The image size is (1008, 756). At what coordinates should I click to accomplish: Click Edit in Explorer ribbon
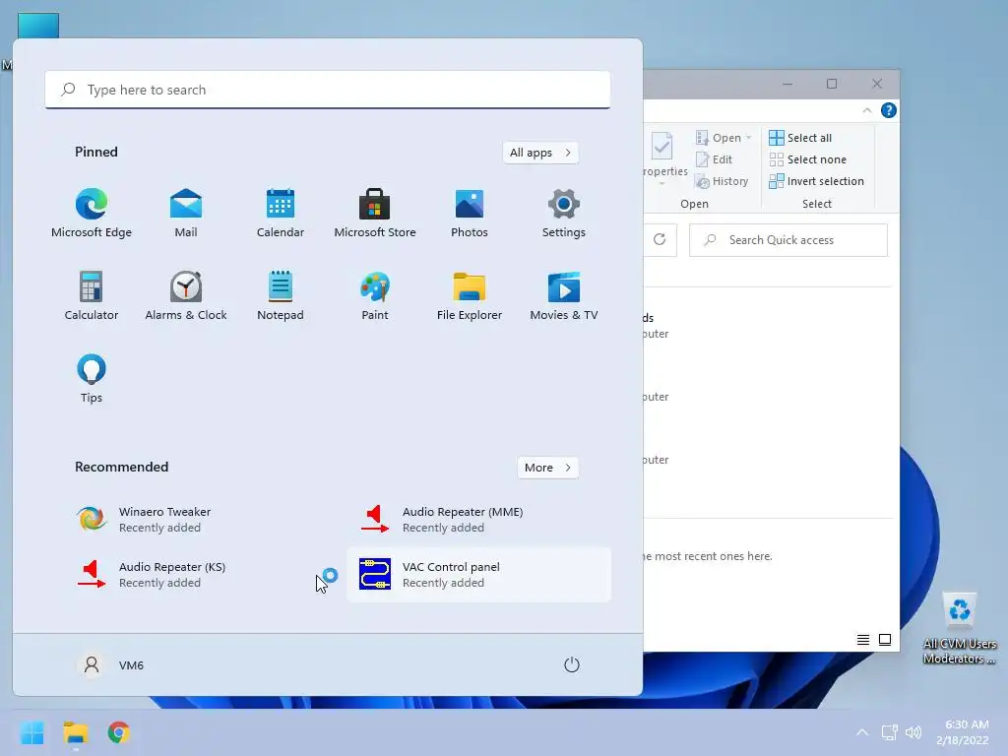pos(715,159)
